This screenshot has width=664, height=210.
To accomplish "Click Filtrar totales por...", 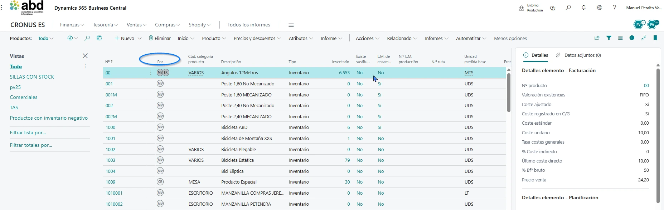I will [x=31, y=145].
